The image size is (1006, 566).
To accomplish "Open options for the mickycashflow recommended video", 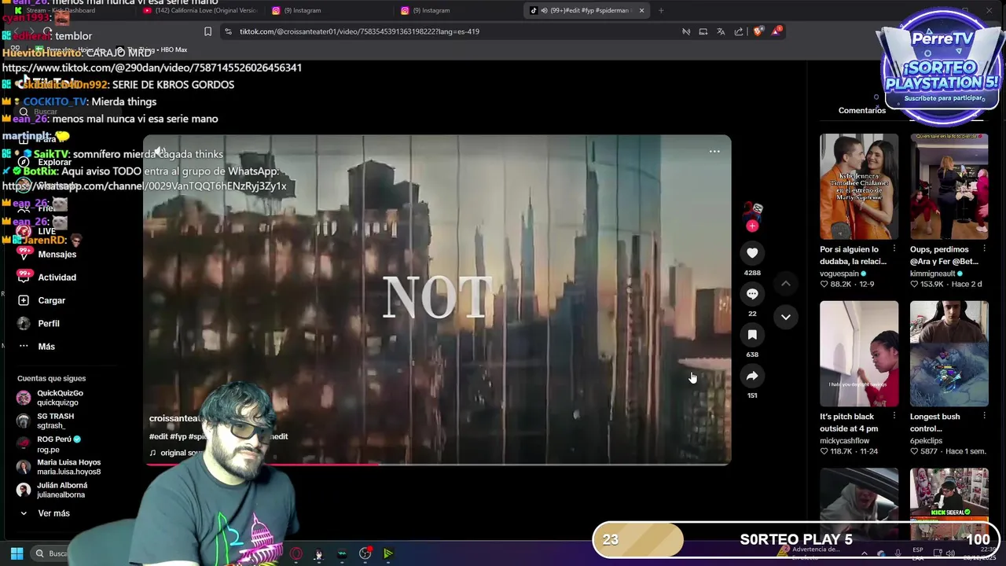I will coord(894,417).
